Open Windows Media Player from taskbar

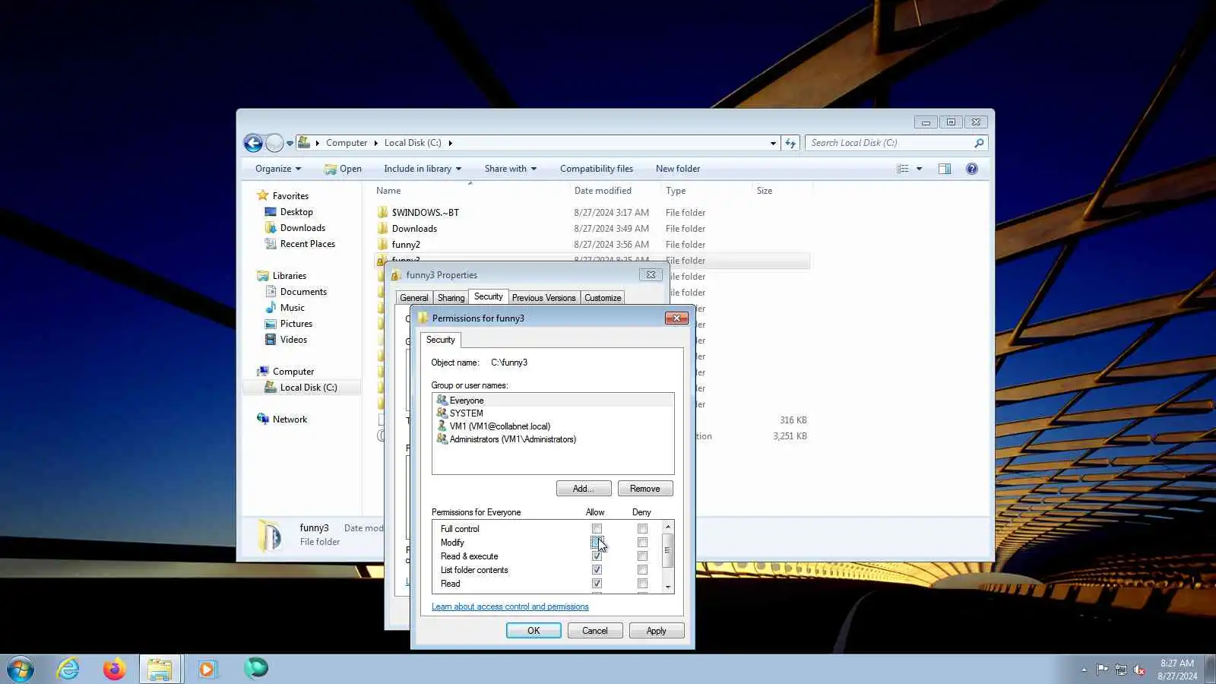[x=207, y=669]
